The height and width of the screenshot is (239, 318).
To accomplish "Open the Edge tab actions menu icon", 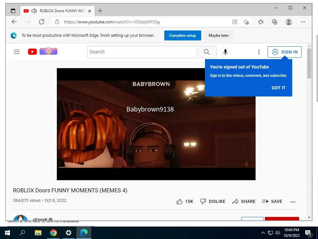I will (13, 11).
